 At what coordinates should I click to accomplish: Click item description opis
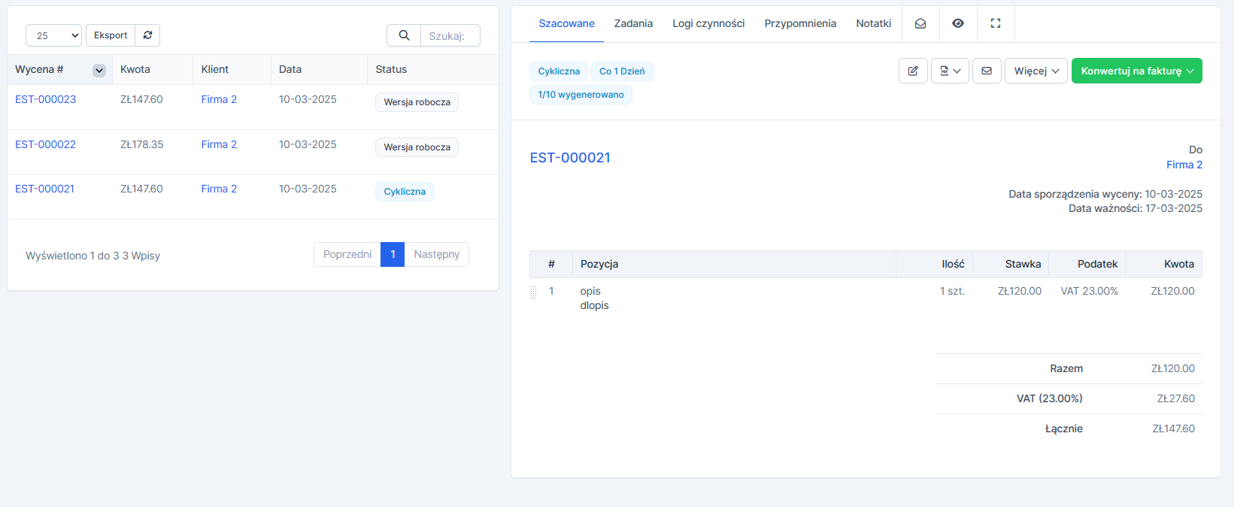[x=590, y=291]
